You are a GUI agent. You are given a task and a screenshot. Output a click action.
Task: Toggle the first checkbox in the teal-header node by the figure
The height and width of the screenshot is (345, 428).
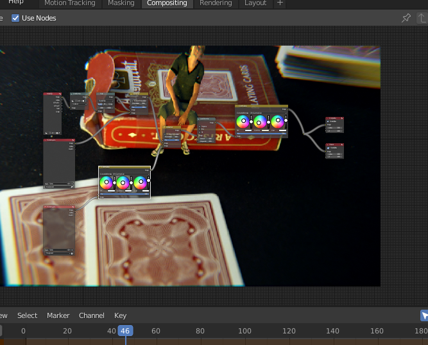click(200, 127)
